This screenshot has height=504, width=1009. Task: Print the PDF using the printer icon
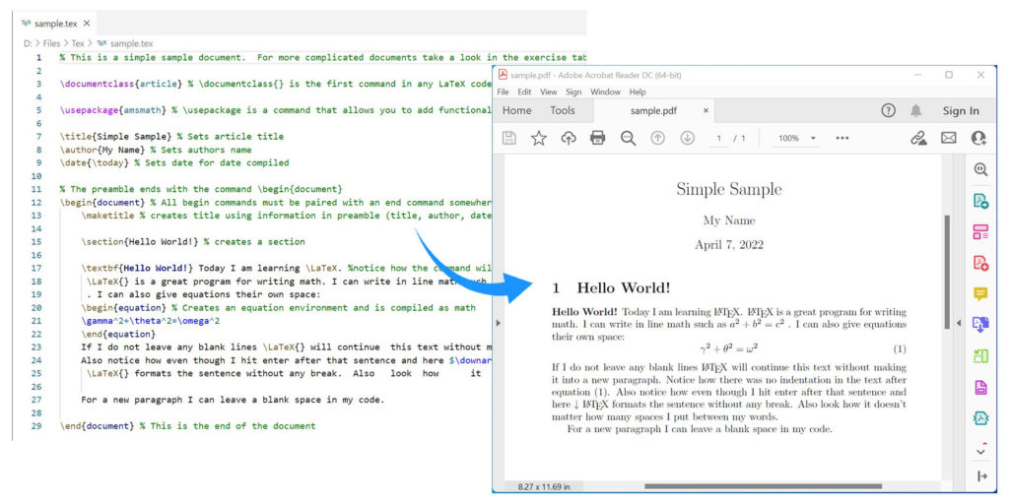597,139
